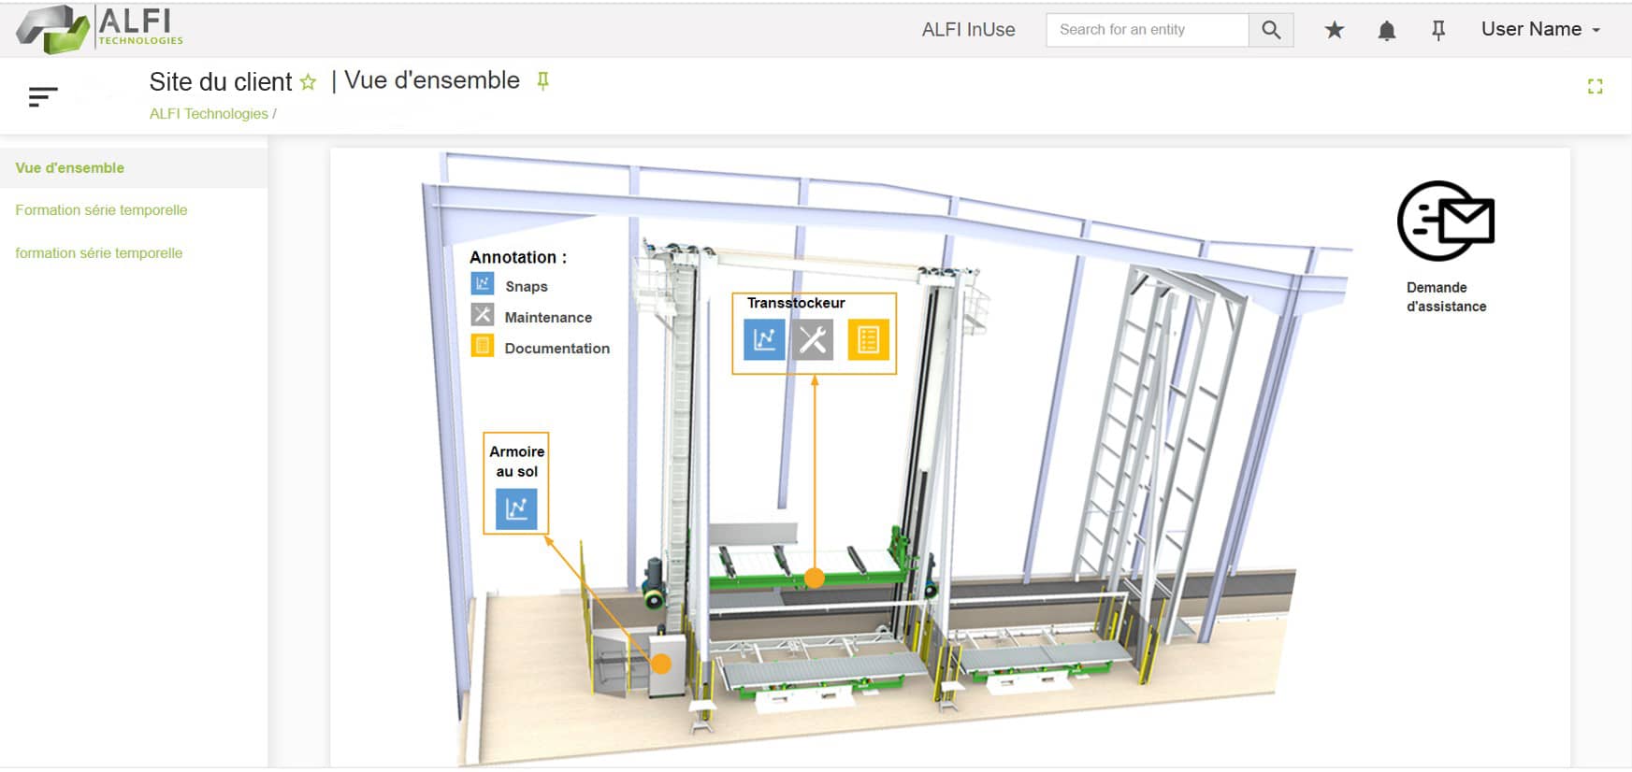1632x772 pixels.
Task: Click the pin icon in top bar
Action: click(x=1438, y=31)
